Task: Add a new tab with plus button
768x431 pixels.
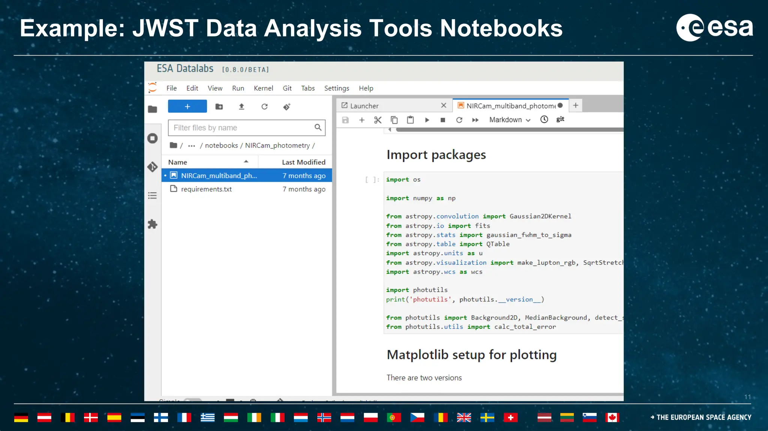Action: tap(576, 105)
